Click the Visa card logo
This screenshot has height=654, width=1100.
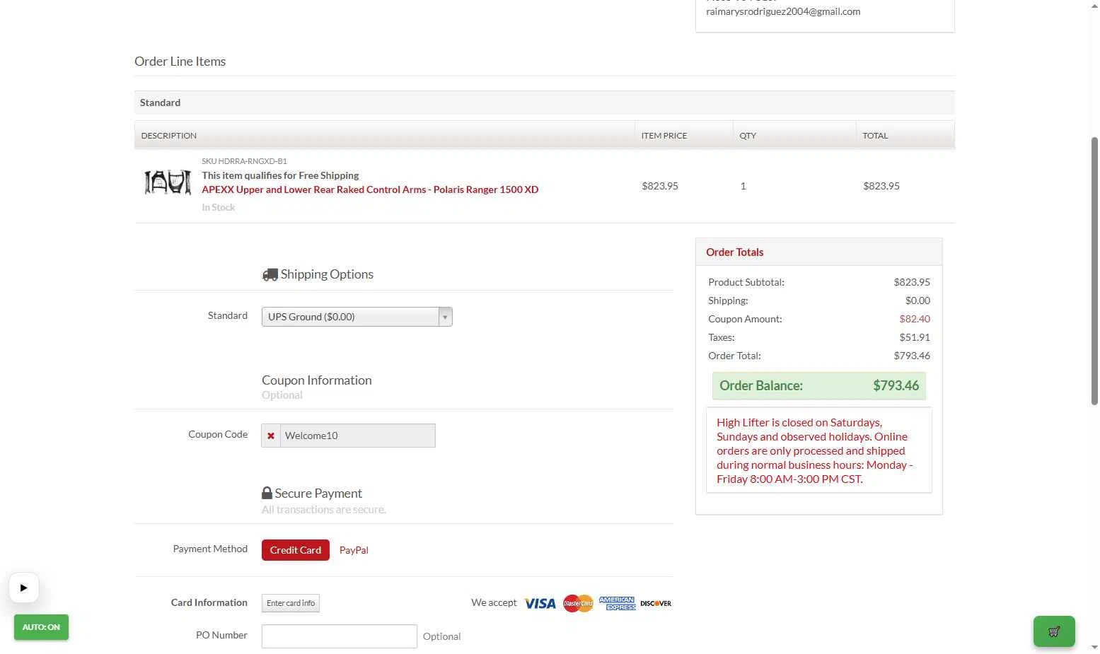(540, 603)
